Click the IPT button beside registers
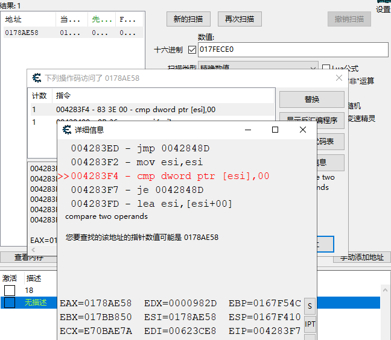Image resolution: width=391 pixels, height=340 pixels. (x=310, y=324)
